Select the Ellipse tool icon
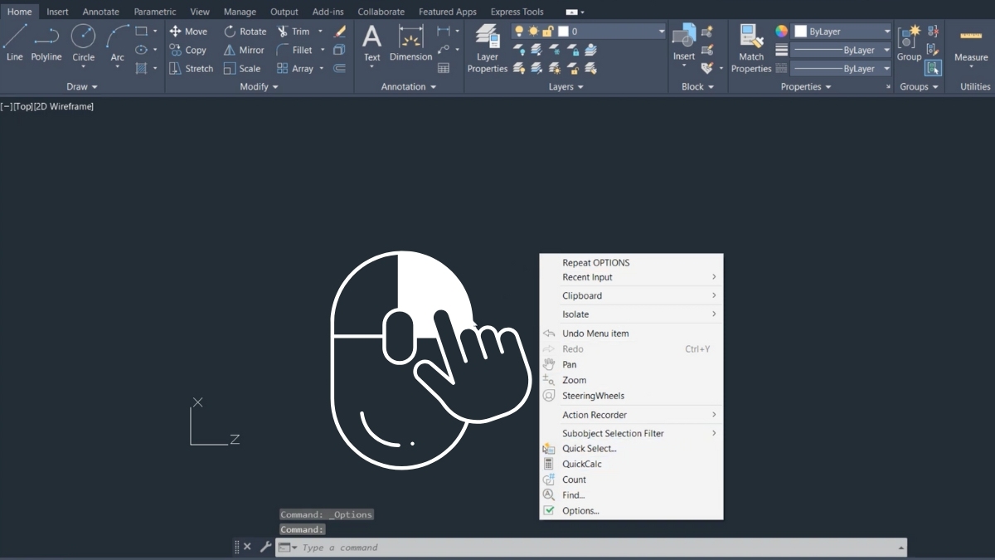The width and height of the screenshot is (995, 560). point(141,50)
